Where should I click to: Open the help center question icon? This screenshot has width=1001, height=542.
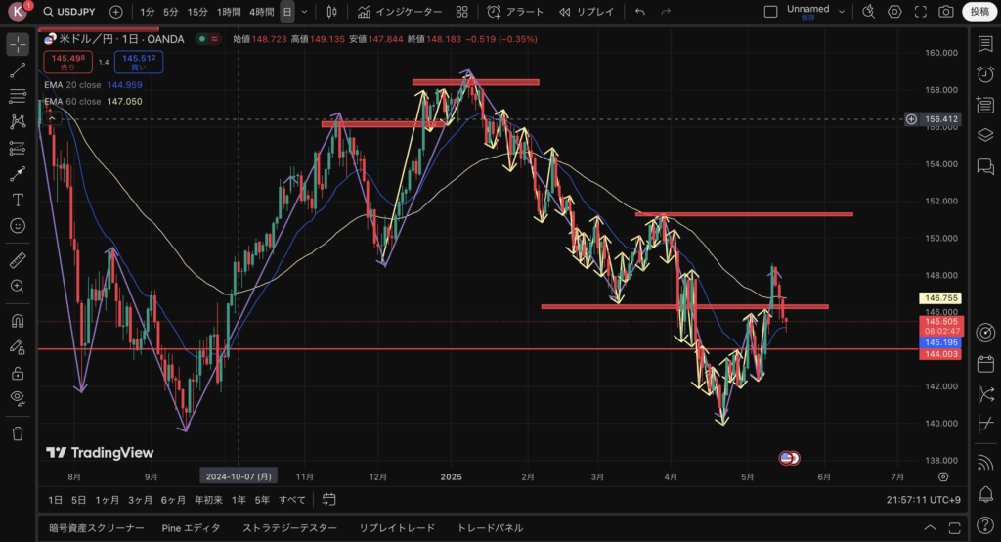pyautogui.click(x=985, y=525)
